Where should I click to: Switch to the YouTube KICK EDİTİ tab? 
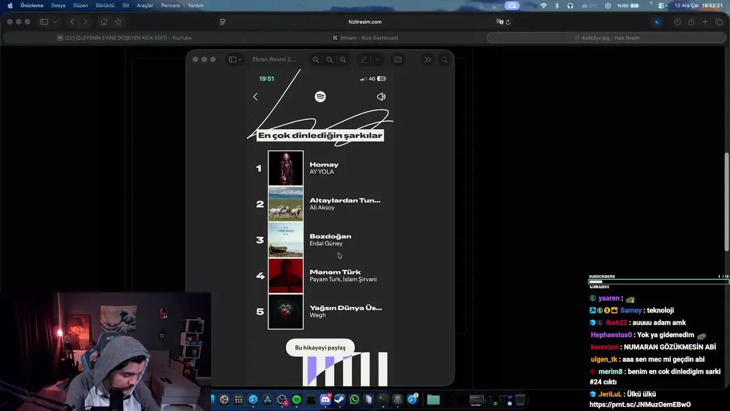pyautogui.click(x=124, y=38)
